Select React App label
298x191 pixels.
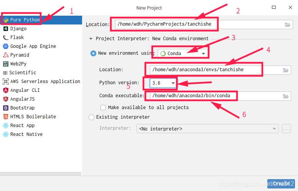pos(22,126)
